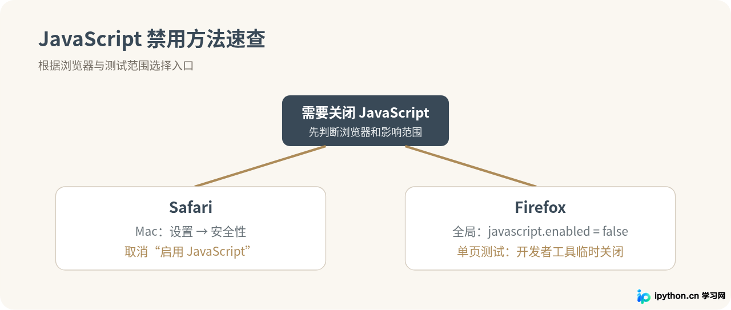Click "单页测试：开发者工具临时关闭" text

(x=540, y=252)
